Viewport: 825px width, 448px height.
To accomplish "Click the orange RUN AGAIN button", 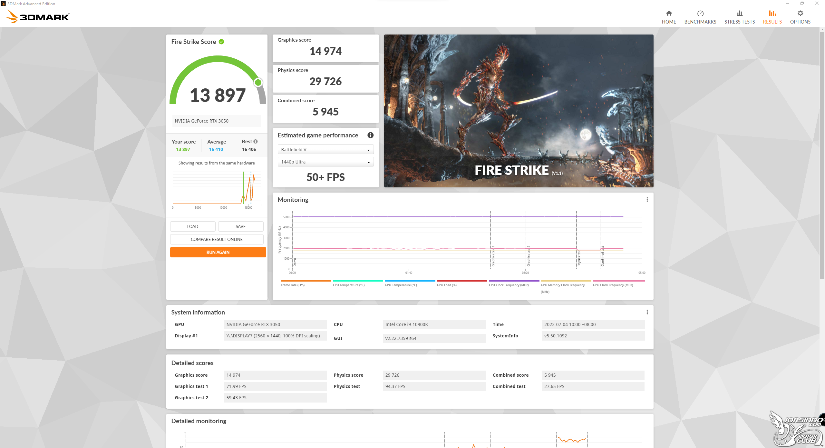I will (x=218, y=252).
